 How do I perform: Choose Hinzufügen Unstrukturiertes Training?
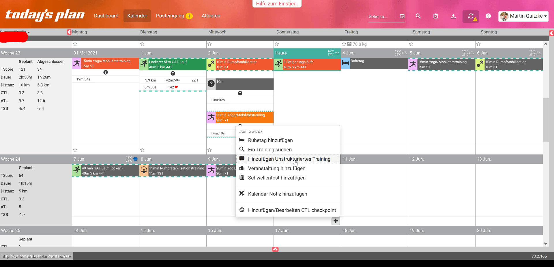[288, 159]
